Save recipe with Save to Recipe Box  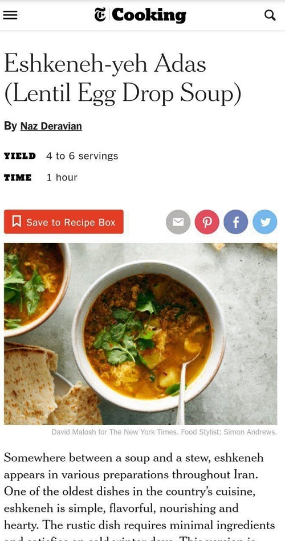pyautogui.click(x=64, y=222)
